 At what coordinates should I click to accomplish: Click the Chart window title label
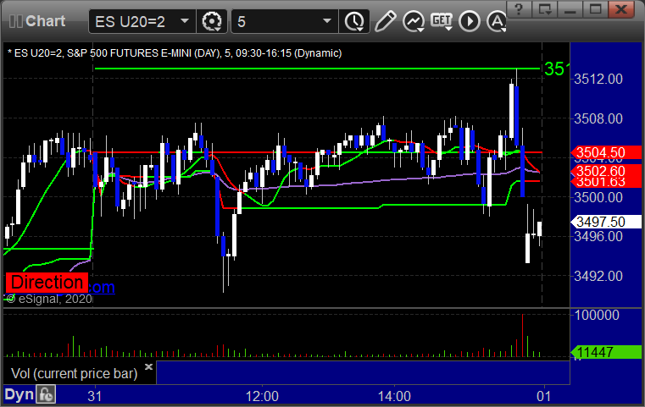click(45, 21)
